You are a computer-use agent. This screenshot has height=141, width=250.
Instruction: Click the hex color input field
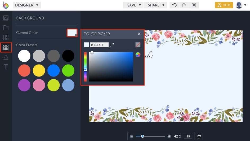[x=99, y=45]
